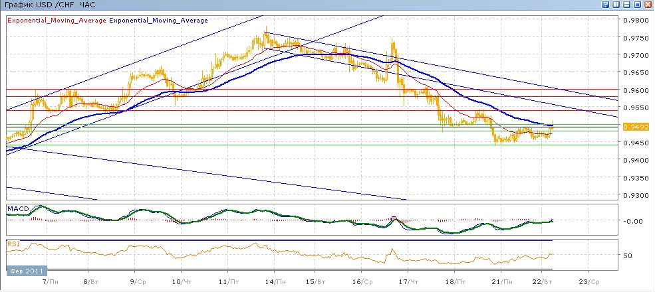655x292 pixels.
Task: Select the blue Exponential_Moving_Average legend label
Action: click(159, 21)
